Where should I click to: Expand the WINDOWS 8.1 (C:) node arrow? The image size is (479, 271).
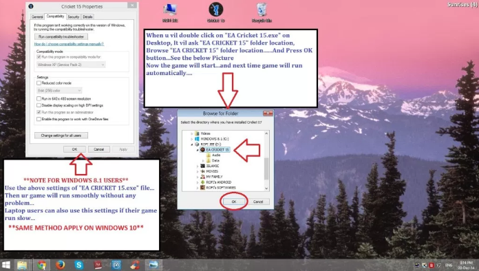192,139
